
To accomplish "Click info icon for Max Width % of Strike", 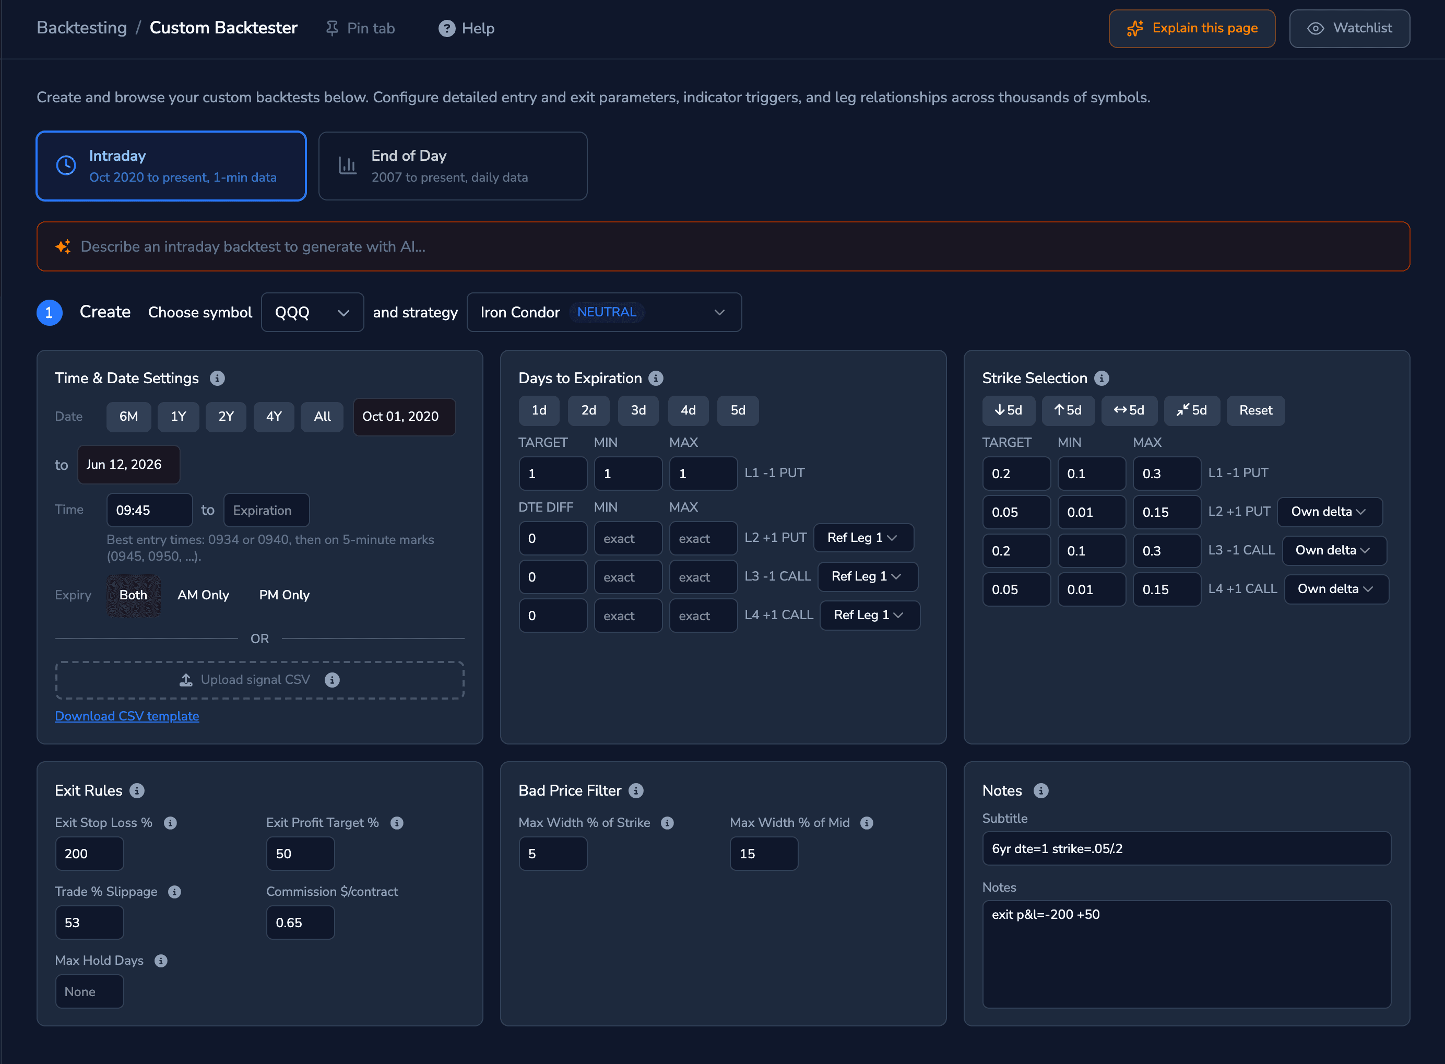I will (x=667, y=822).
